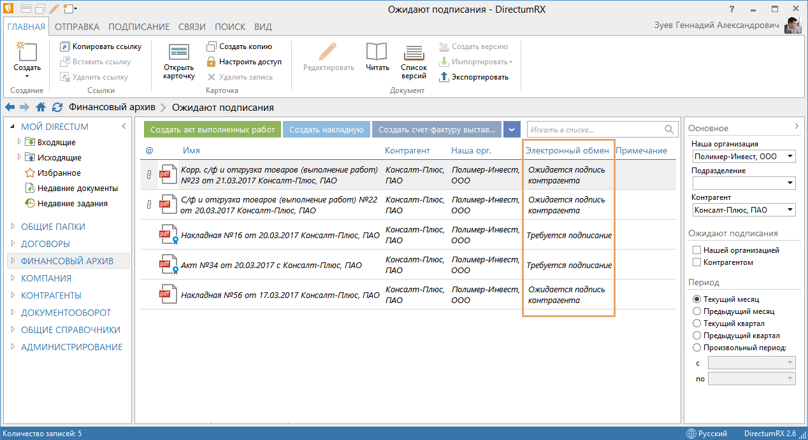The image size is (808, 440).
Task: Open the АДМИНИСТРИРОВАНИЕ section in the sidebar
Action: coord(72,347)
